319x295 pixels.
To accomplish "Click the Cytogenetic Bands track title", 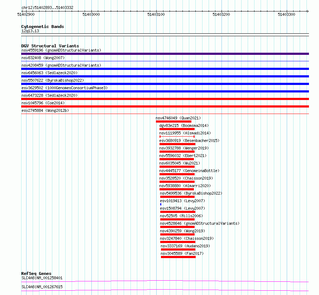I will (43, 27).
